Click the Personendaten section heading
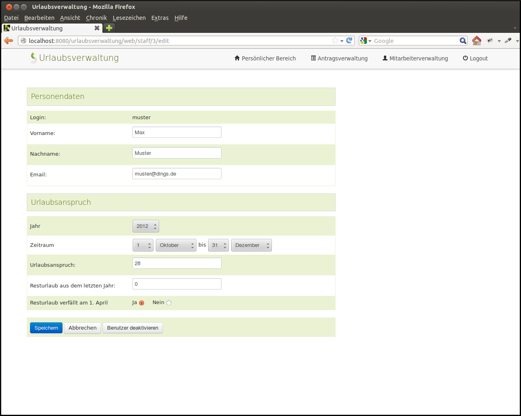This screenshot has height=416, width=521. click(x=58, y=96)
